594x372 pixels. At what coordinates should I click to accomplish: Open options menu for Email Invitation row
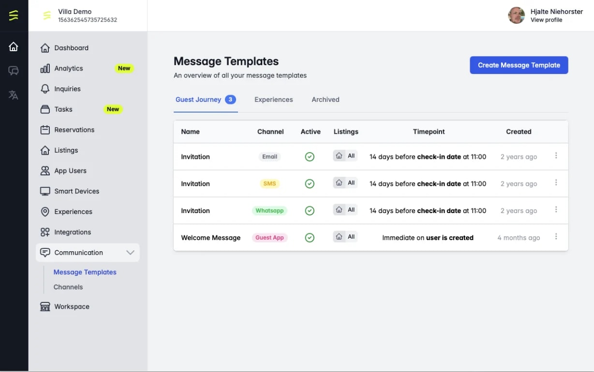click(x=556, y=156)
